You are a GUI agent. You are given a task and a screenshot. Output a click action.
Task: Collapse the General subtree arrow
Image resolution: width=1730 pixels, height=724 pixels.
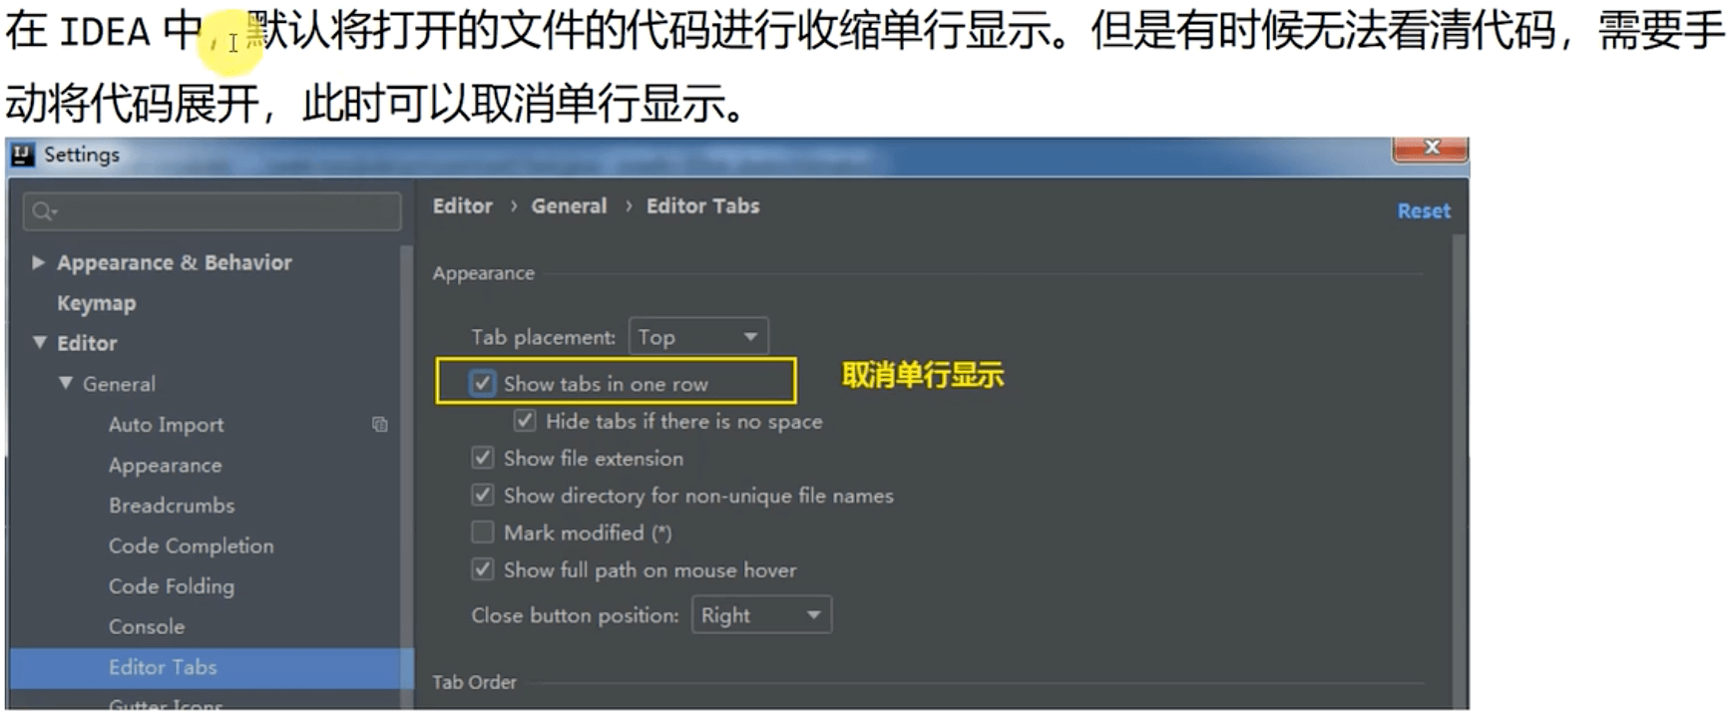coord(66,383)
